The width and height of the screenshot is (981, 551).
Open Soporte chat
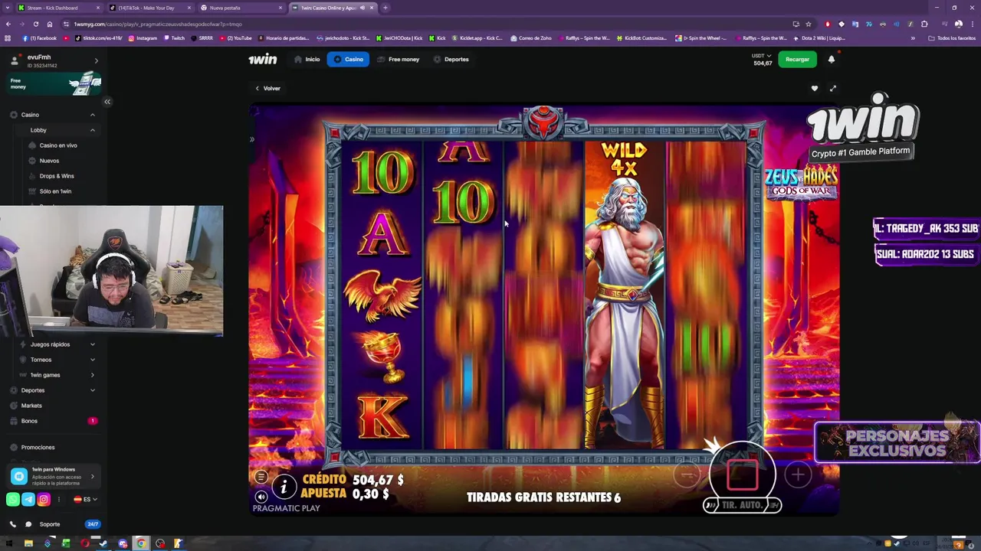tap(50, 524)
